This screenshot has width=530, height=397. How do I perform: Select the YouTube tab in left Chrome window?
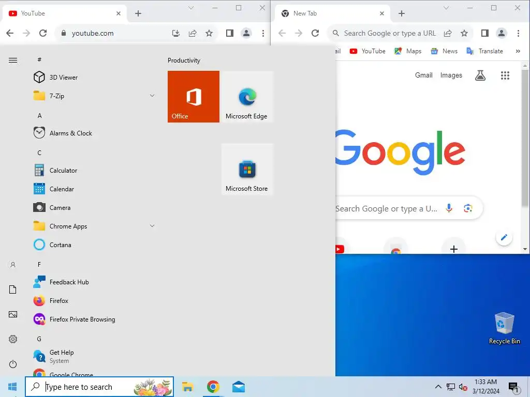[x=64, y=13]
